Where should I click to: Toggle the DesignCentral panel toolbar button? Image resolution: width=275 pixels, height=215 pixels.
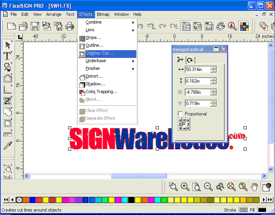186,26
